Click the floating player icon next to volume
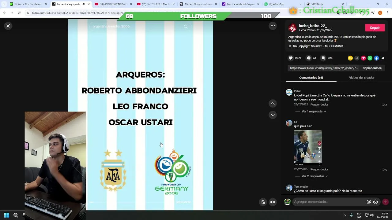Screen dimensions: 392x220 point(263,202)
